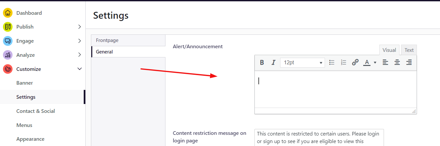Center align the editor text
This screenshot has width=440, height=146.
click(x=397, y=62)
